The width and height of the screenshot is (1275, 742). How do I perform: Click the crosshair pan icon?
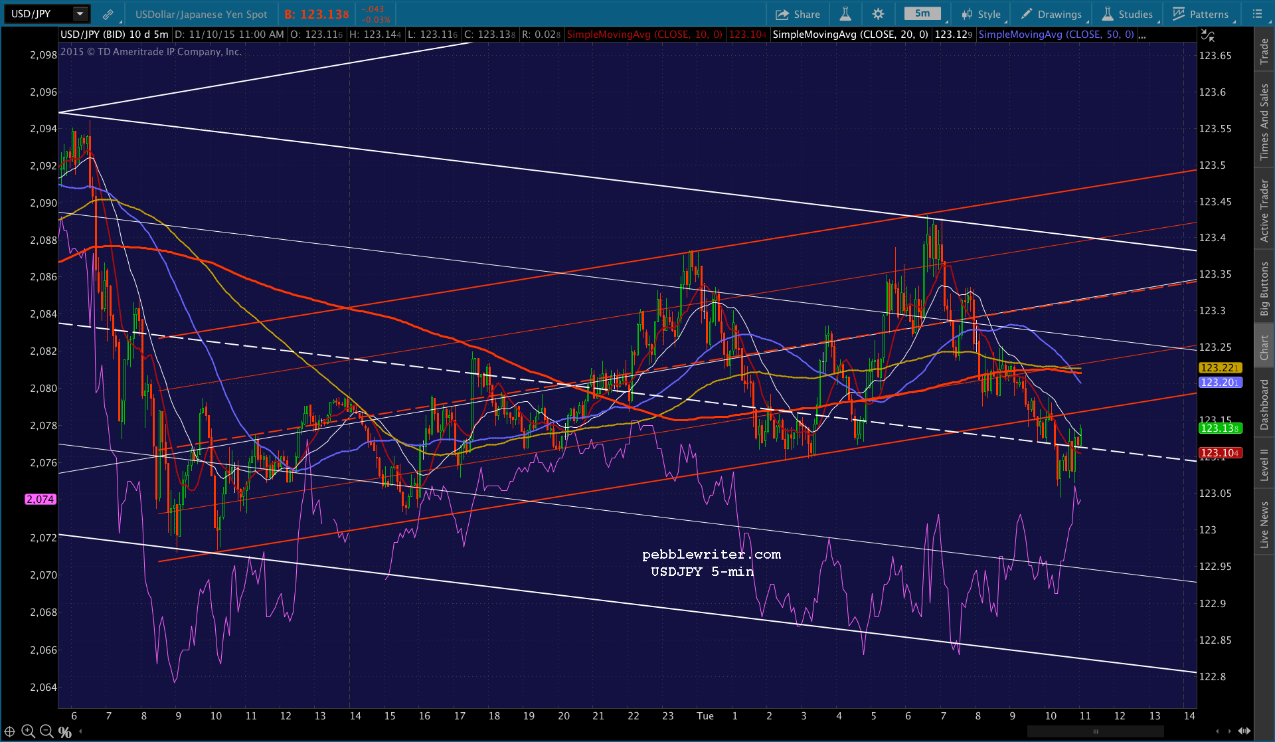pyautogui.click(x=9, y=731)
